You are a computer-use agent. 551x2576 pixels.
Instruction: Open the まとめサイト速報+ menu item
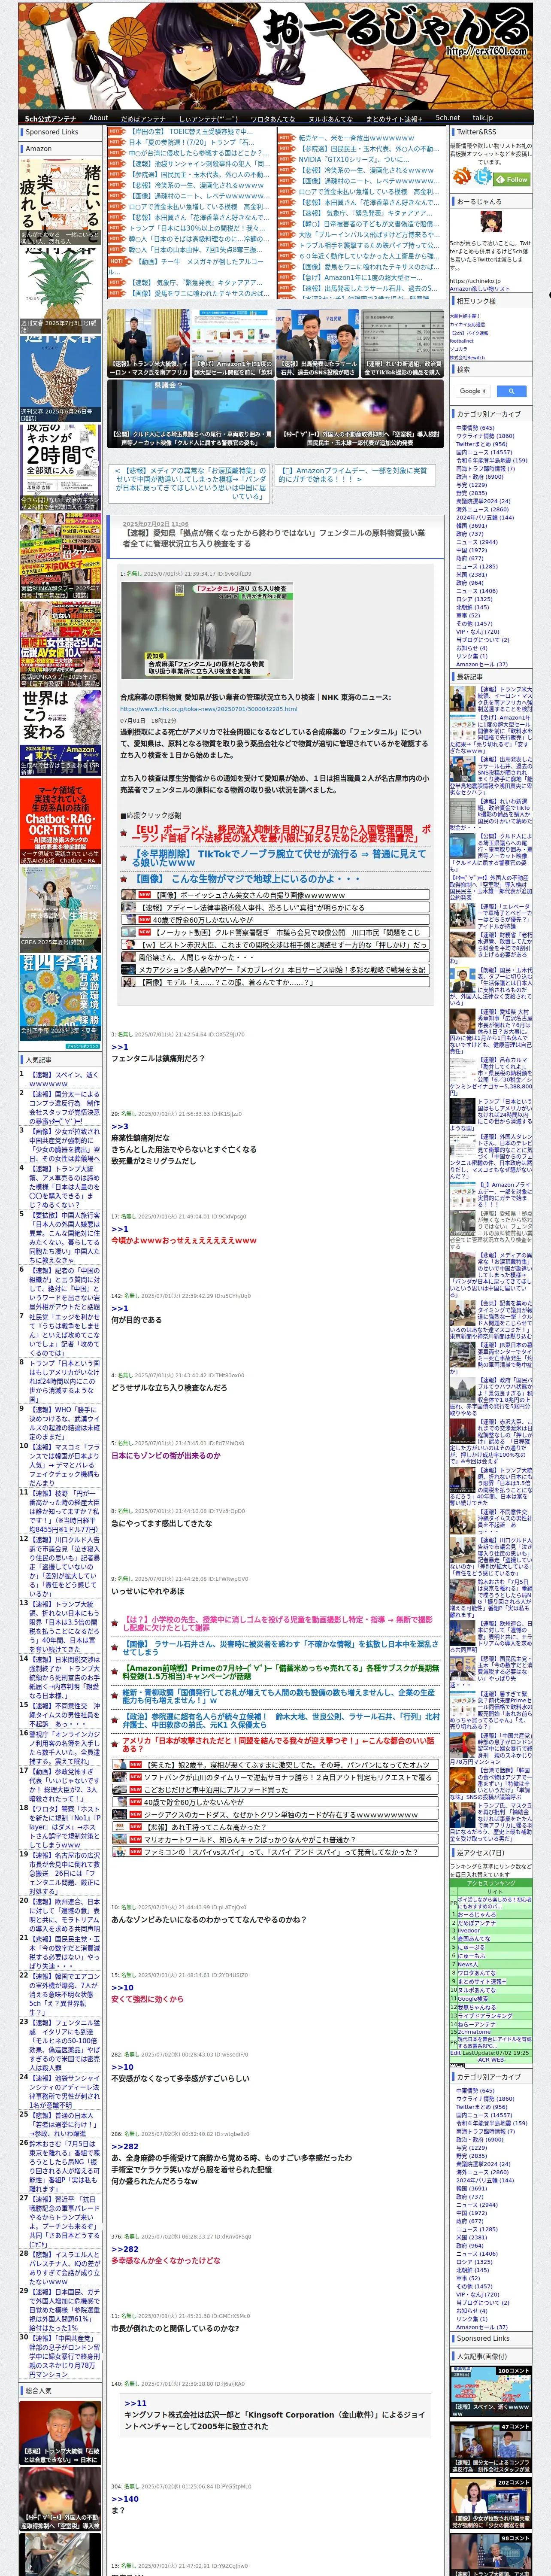click(x=393, y=118)
